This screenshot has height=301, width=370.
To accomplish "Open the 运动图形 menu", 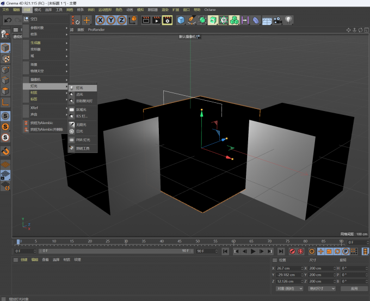I will click(105, 10).
